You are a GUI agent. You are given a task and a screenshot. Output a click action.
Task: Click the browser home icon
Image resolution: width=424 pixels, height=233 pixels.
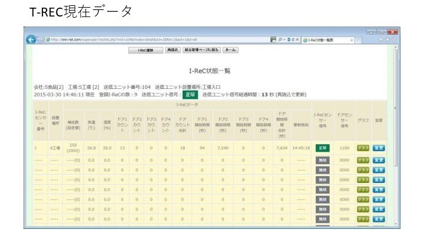pyautogui.click(x=381, y=40)
